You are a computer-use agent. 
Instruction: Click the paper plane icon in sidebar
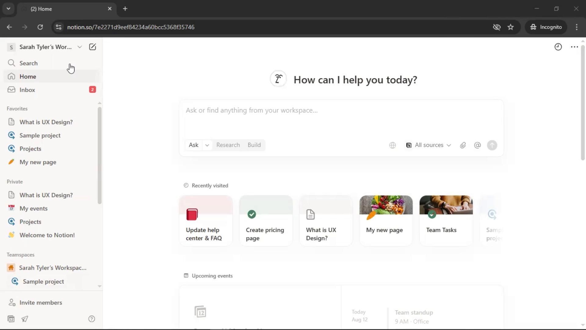pyautogui.click(x=25, y=319)
